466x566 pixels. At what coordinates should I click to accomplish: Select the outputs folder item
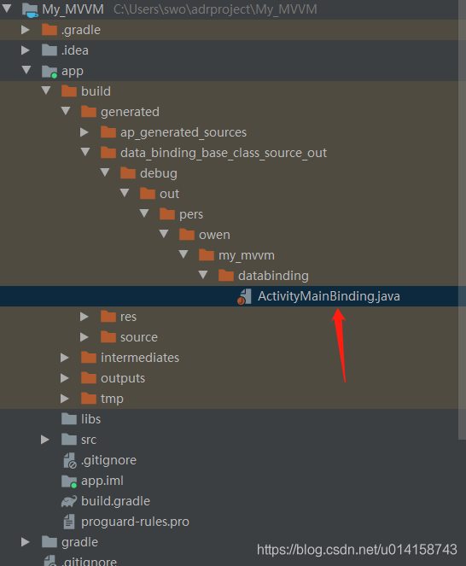(x=113, y=378)
